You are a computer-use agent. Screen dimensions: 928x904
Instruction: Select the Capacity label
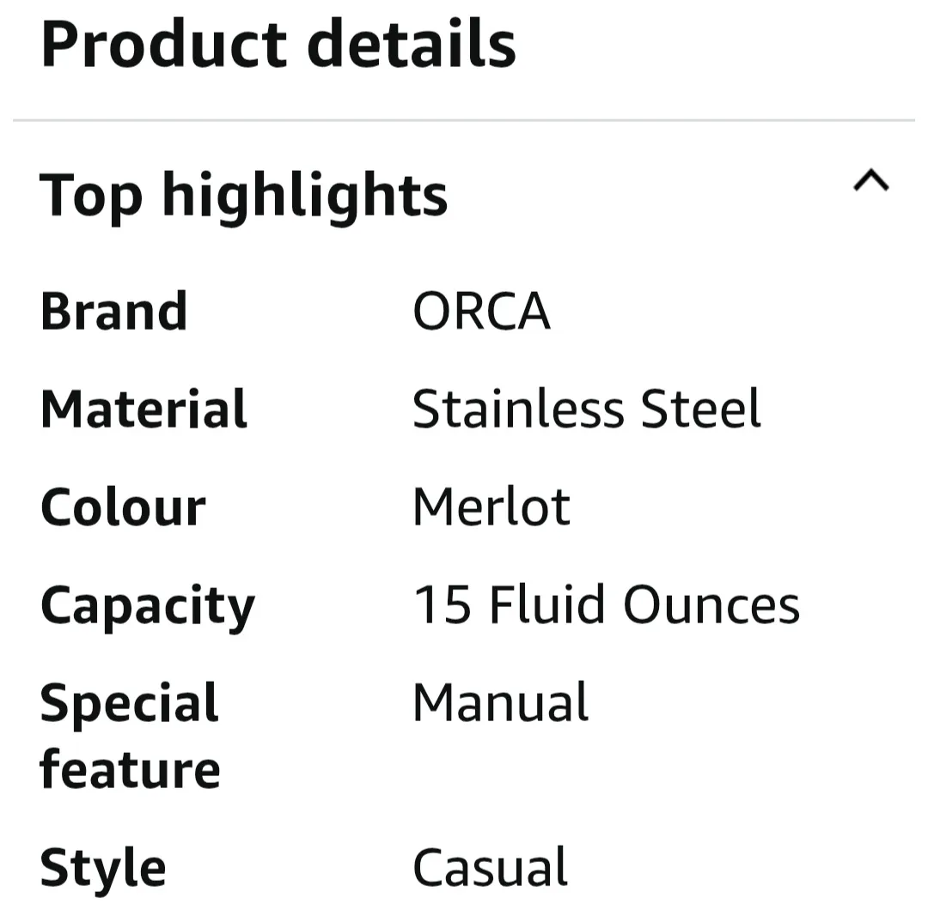click(x=148, y=604)
